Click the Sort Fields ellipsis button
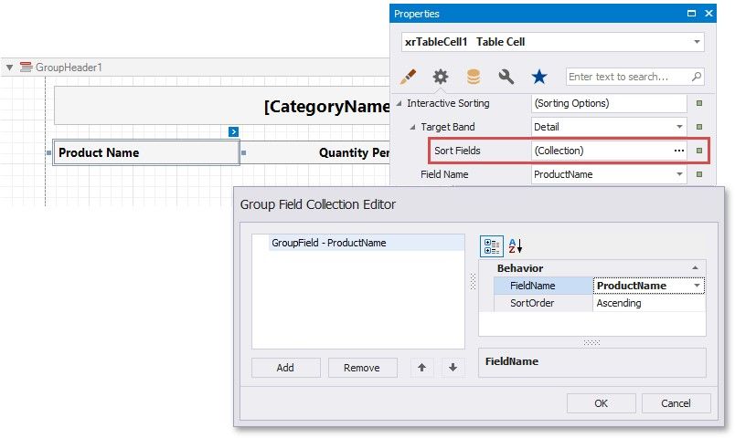This screenshot has height=438, width=735. tap(678, 151)
